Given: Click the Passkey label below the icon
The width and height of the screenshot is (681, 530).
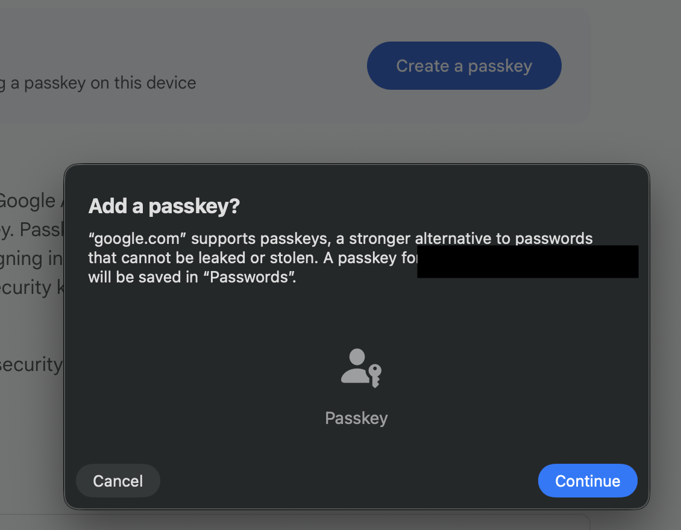Looking at the screenshot, I should click(356, 418).
